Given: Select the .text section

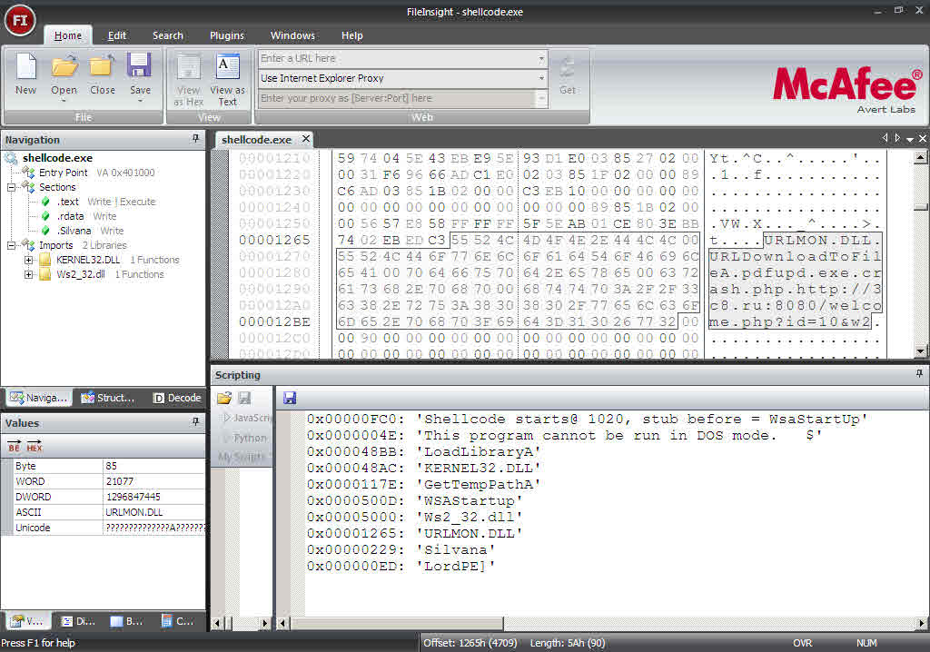Looking at the screenshot, I should coord(67,202).
